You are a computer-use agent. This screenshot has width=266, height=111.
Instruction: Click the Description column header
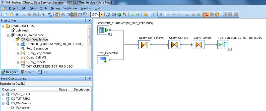tap(82, 89)
